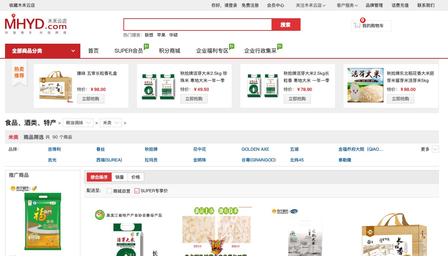Filter by brand 金明珠
This screenshot has width=448, height=256.
click(200, 160)
